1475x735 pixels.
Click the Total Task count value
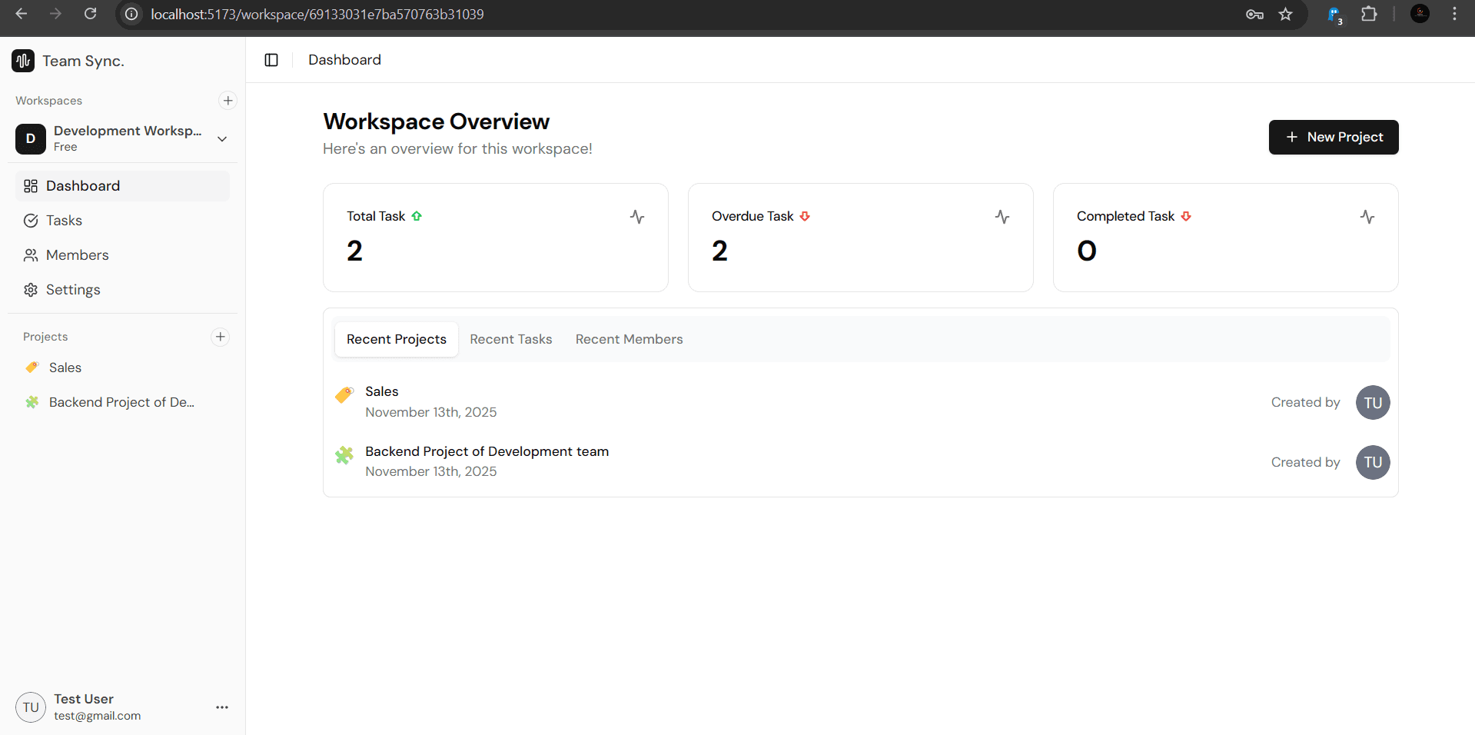(x=354, y=251)
